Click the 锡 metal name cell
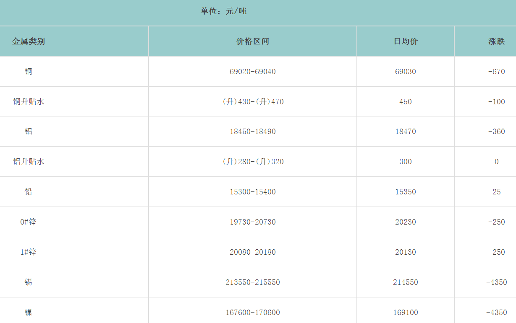Viewport: 516px width, 323px height. click(x=28, y=282)
